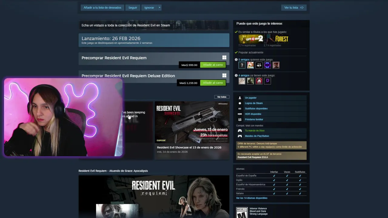
Task: Open the dropdown arrow next to Ignorar
Action: coord(159,8)
